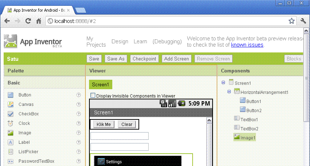Click the Label palette icon
This screenshot has height=166, width=310.
click(11, 142)
